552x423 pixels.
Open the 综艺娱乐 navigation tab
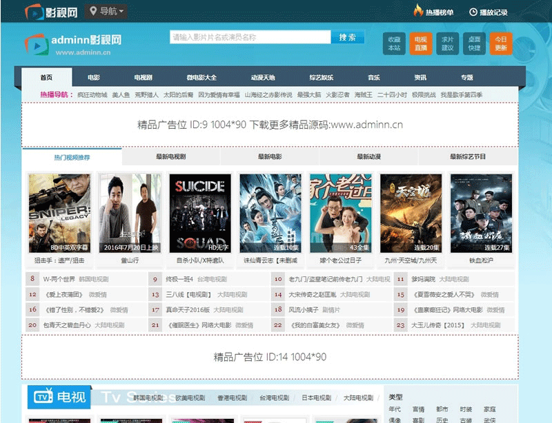(x=322, y=77)
